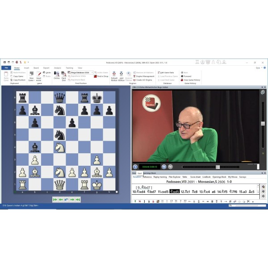Click Find in Shop
268x268 pixels.
click(101, 76)
